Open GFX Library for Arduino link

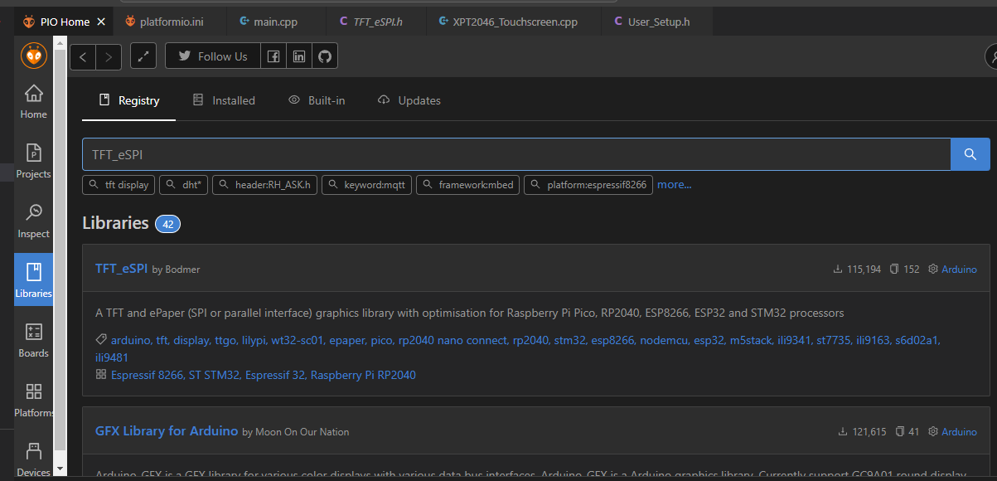167,431
